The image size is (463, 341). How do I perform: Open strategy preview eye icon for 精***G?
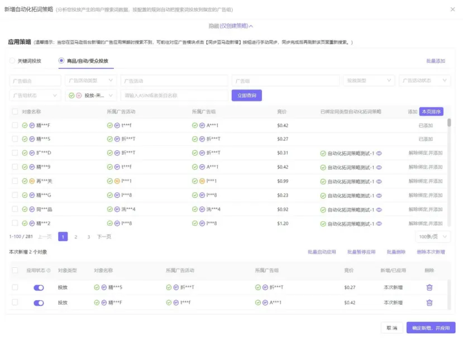pyautogui.click(x=379, y=196)
